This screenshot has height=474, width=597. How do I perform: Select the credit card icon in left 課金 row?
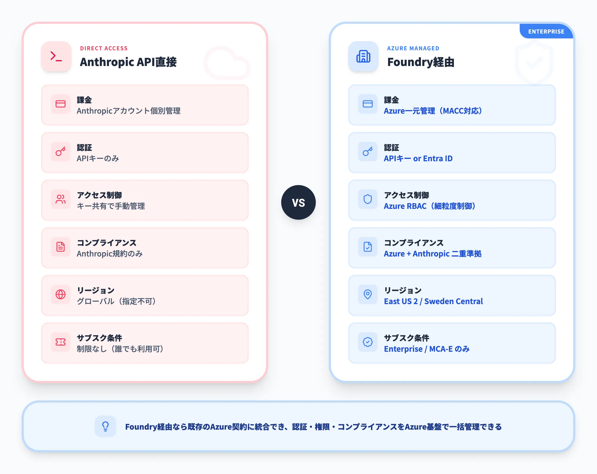(60, 104)
